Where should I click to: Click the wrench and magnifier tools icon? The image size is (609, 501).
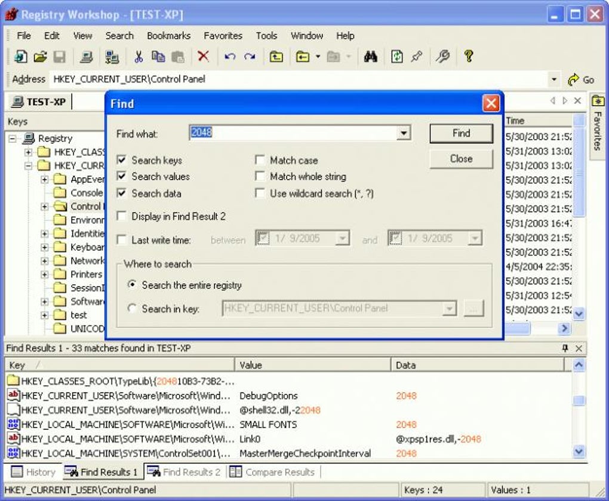(443, 57)
